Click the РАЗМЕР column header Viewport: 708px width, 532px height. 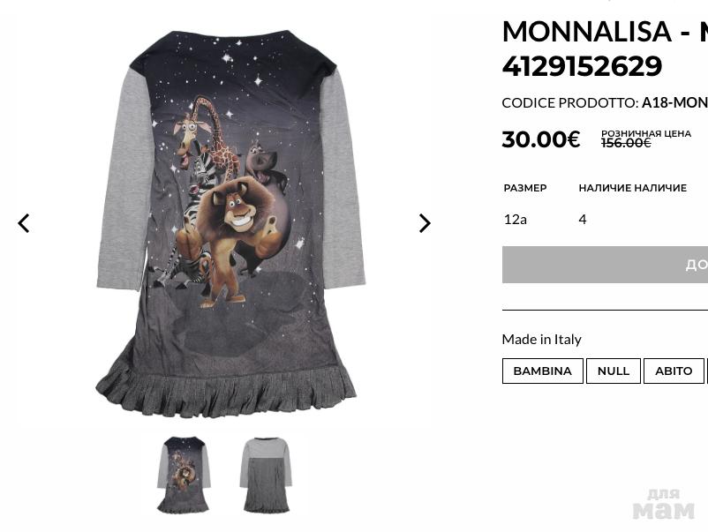coord(525,188)
